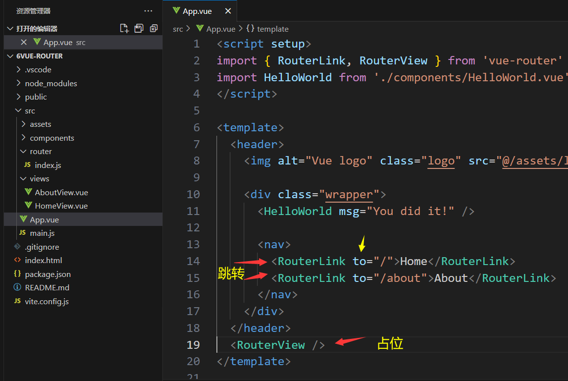Screen dimensions: 568x381
Task: Click the Save All icon in open editors
Action: click(139, 29)
